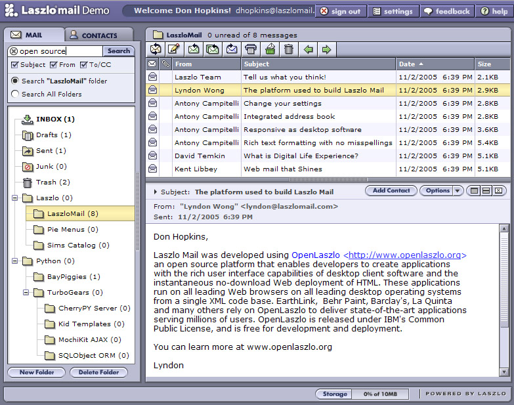Sort by the Size column header
Viewport: 514px width, 405px height.
click(492, 64)
